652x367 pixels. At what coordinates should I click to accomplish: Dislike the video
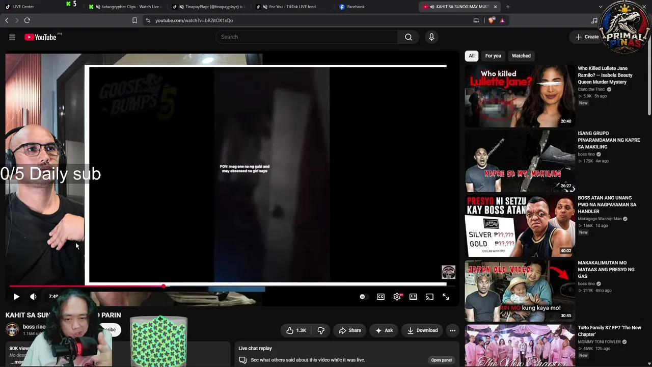click(321, 330)
